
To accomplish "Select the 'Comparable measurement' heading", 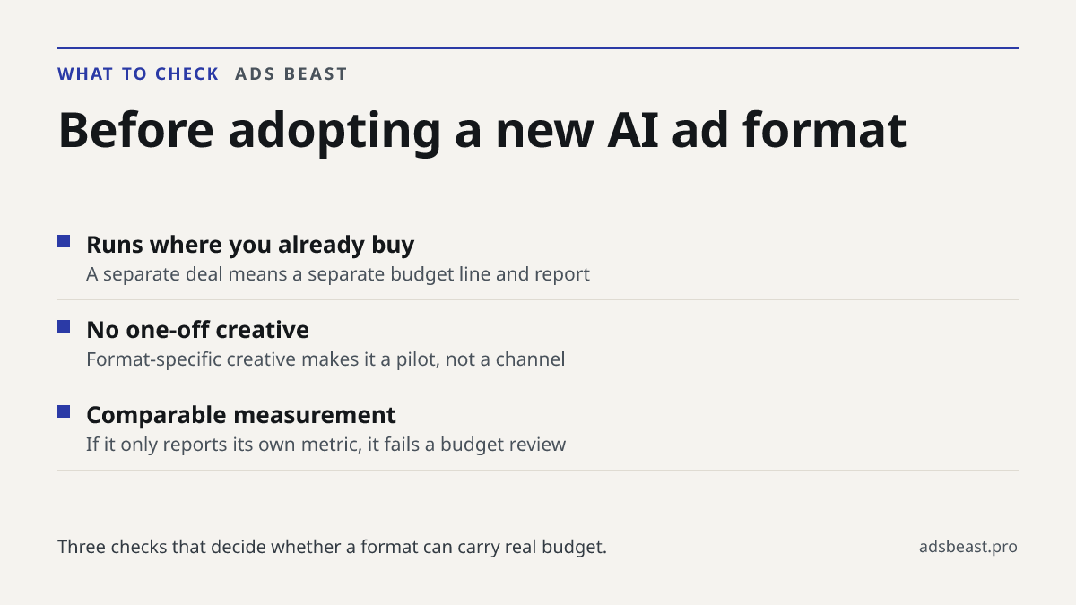I will pos(241,415).
